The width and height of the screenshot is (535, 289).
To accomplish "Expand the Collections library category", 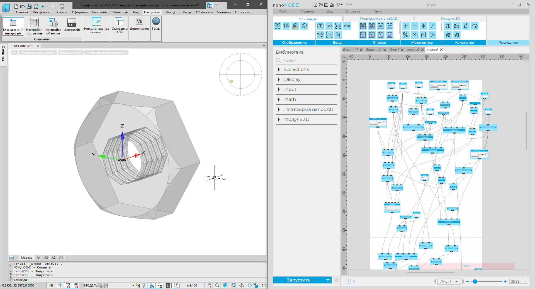I will [x=296, y=69].
